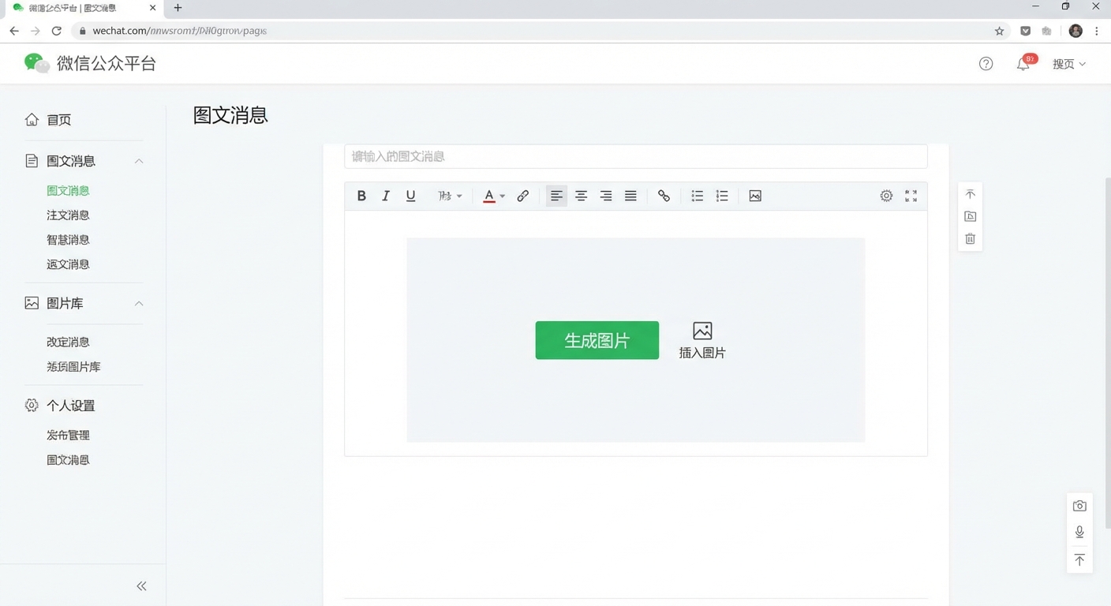1111x606 pixels.
Task: Align text left in the editor
Action: (x=556, y=196)
